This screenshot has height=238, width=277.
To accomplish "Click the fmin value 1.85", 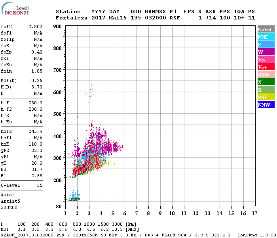I will (37, 71).
